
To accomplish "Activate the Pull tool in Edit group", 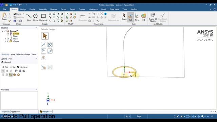I will [x=131, y=17].
